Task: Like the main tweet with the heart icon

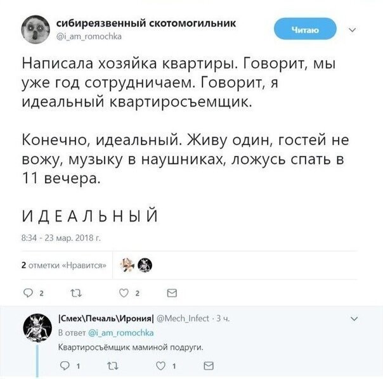Action: [124, 293]
